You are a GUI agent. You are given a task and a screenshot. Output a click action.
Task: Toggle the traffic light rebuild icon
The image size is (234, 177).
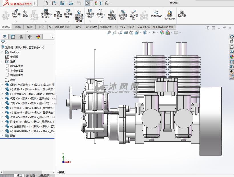[x=96, y=3]
